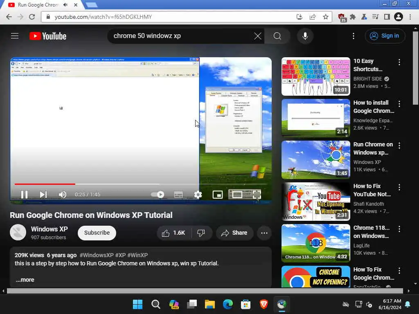The image size is (419, 314).
Task: Open the Windows XP channel avatar
Action: tap(18, 233)
